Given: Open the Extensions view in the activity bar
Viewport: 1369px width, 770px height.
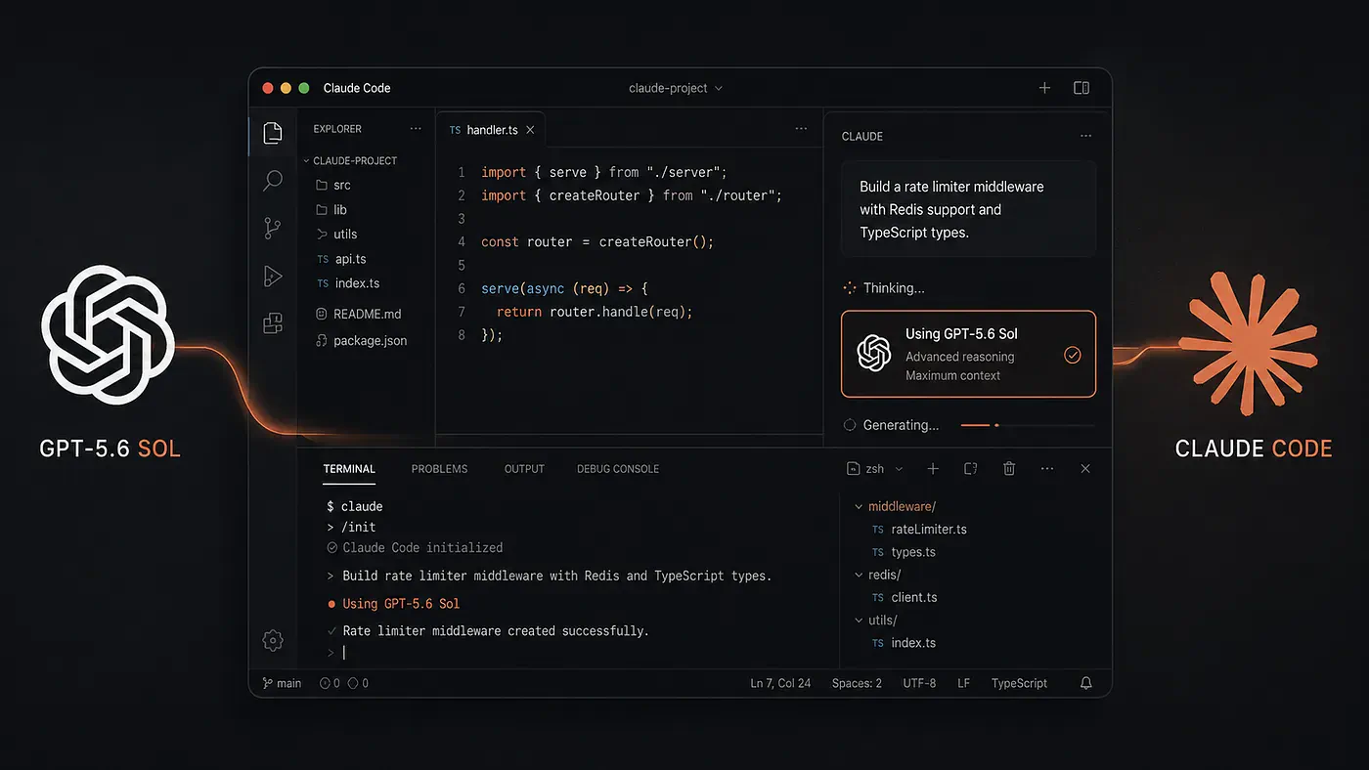Looking at the screenshot, I should 273,324.
